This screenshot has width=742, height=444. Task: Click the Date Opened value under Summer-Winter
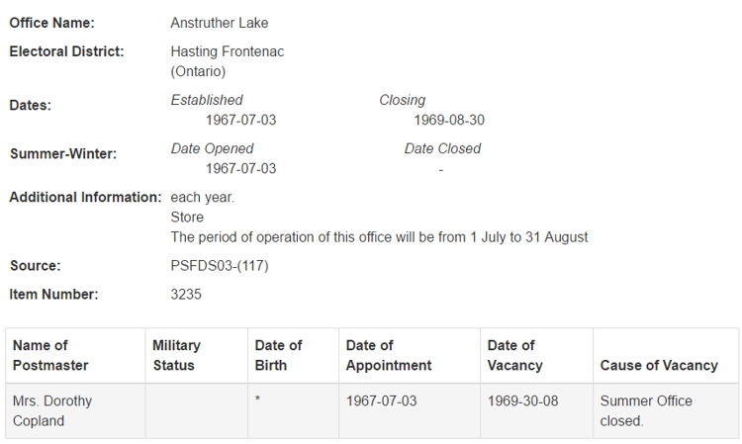240,169
